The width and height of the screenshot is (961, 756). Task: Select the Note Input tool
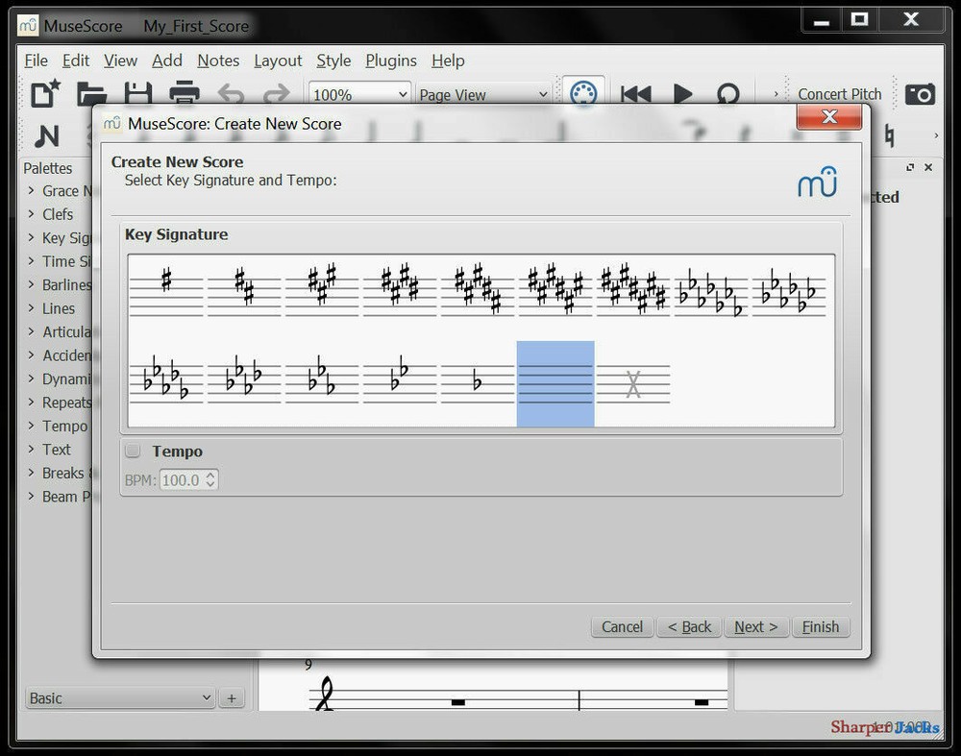[47, 137]
